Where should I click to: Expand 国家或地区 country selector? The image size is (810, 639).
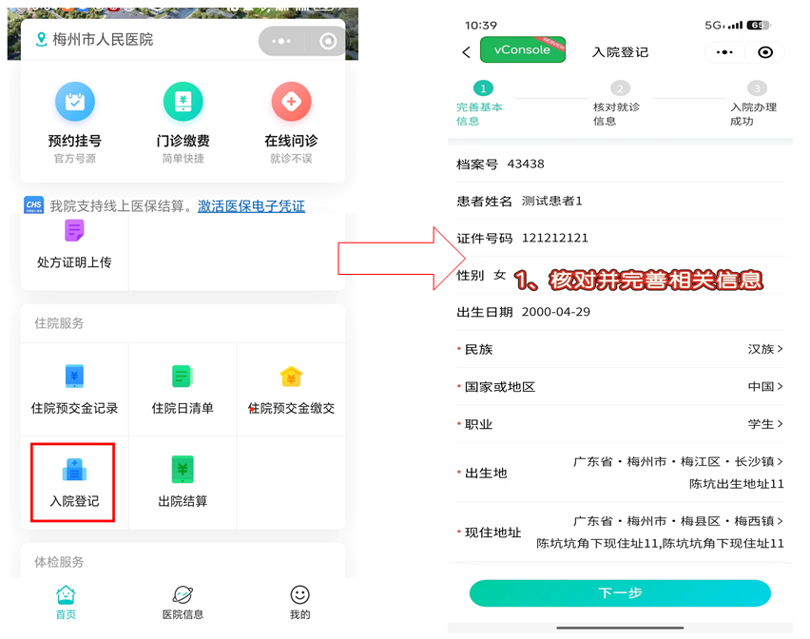(x=764, y=387)
